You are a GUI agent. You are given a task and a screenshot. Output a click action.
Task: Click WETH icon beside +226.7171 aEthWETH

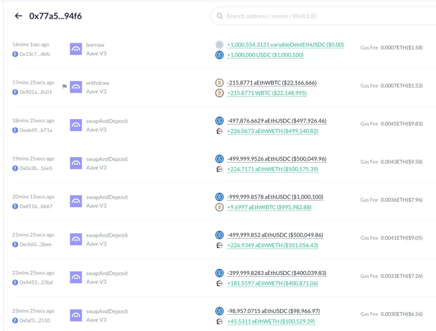click(219, 169)
